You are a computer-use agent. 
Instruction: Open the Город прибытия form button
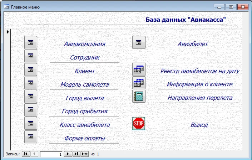pos(31,110)
